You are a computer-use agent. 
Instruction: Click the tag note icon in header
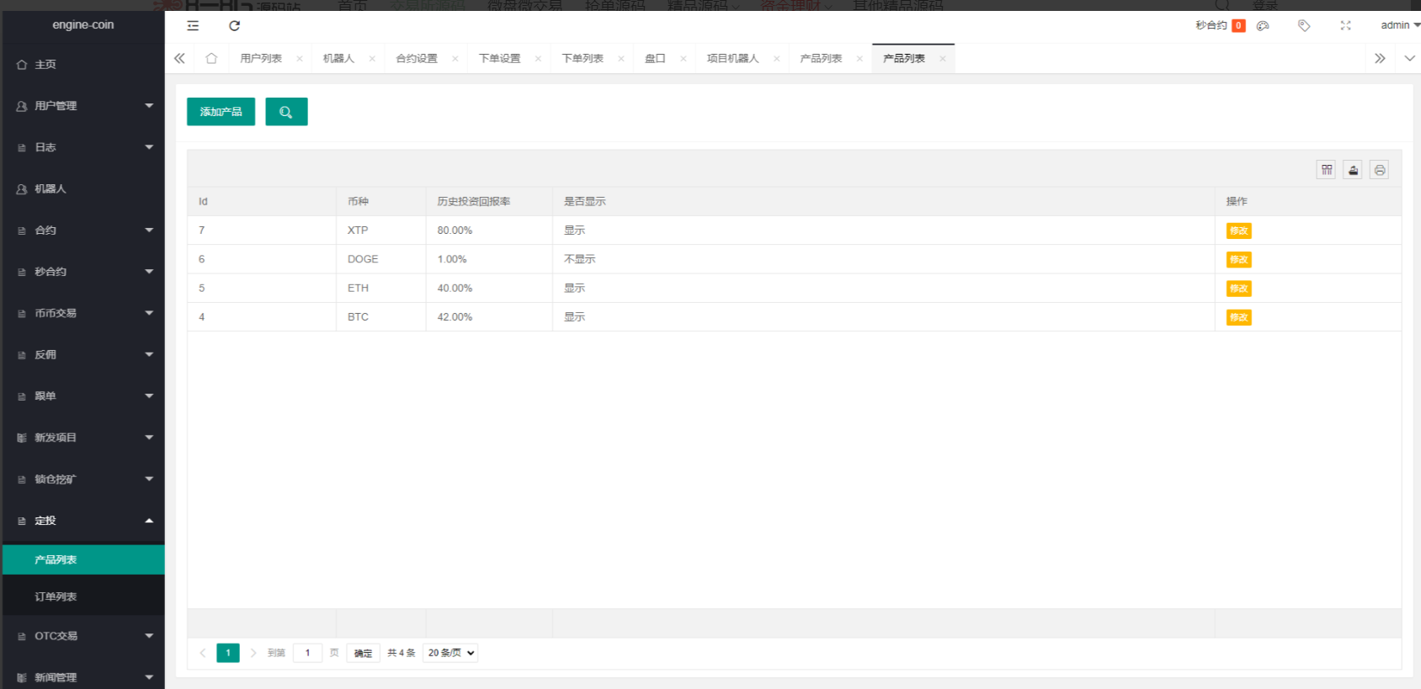coord(1304,25)
